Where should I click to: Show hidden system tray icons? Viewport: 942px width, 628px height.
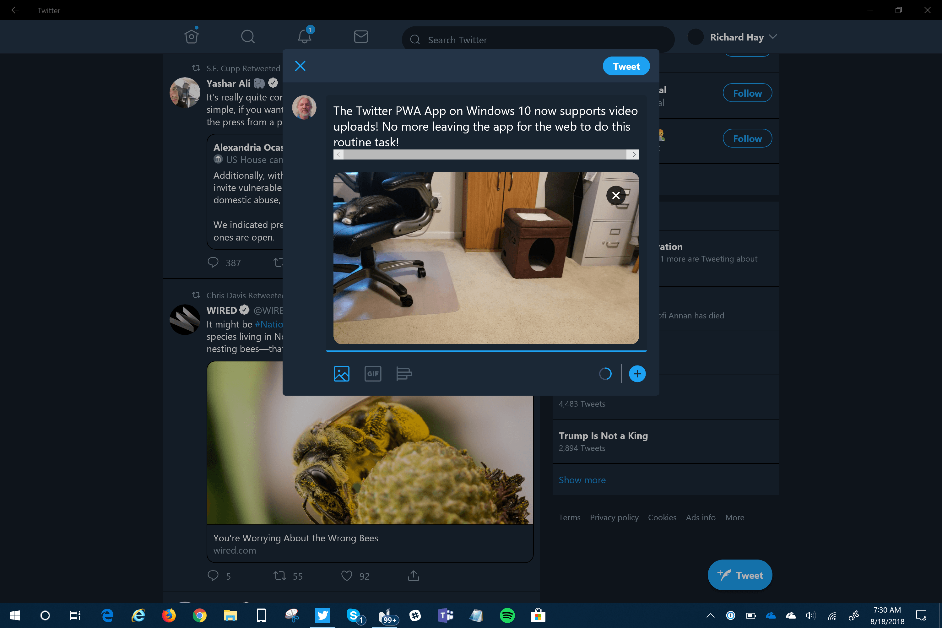pyautogui.click(x=710, y=615)
